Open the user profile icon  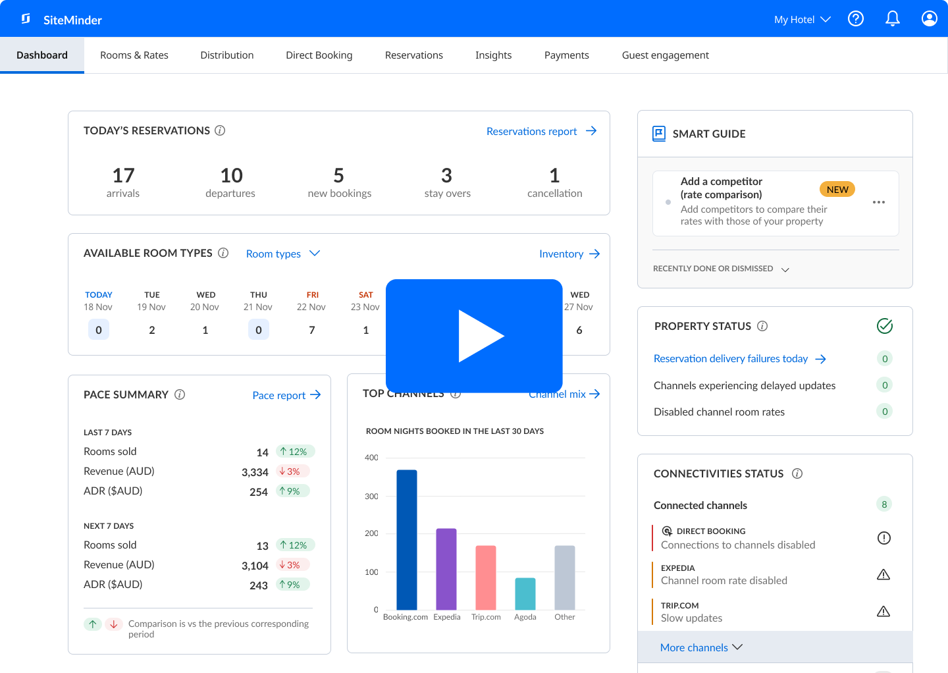930,19
